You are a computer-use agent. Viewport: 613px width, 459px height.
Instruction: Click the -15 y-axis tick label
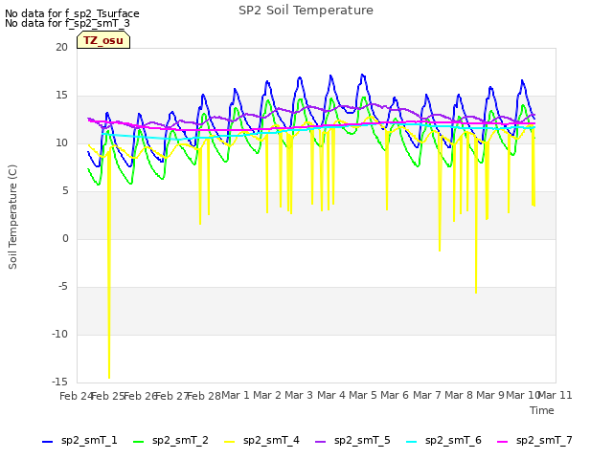[59, 382]
